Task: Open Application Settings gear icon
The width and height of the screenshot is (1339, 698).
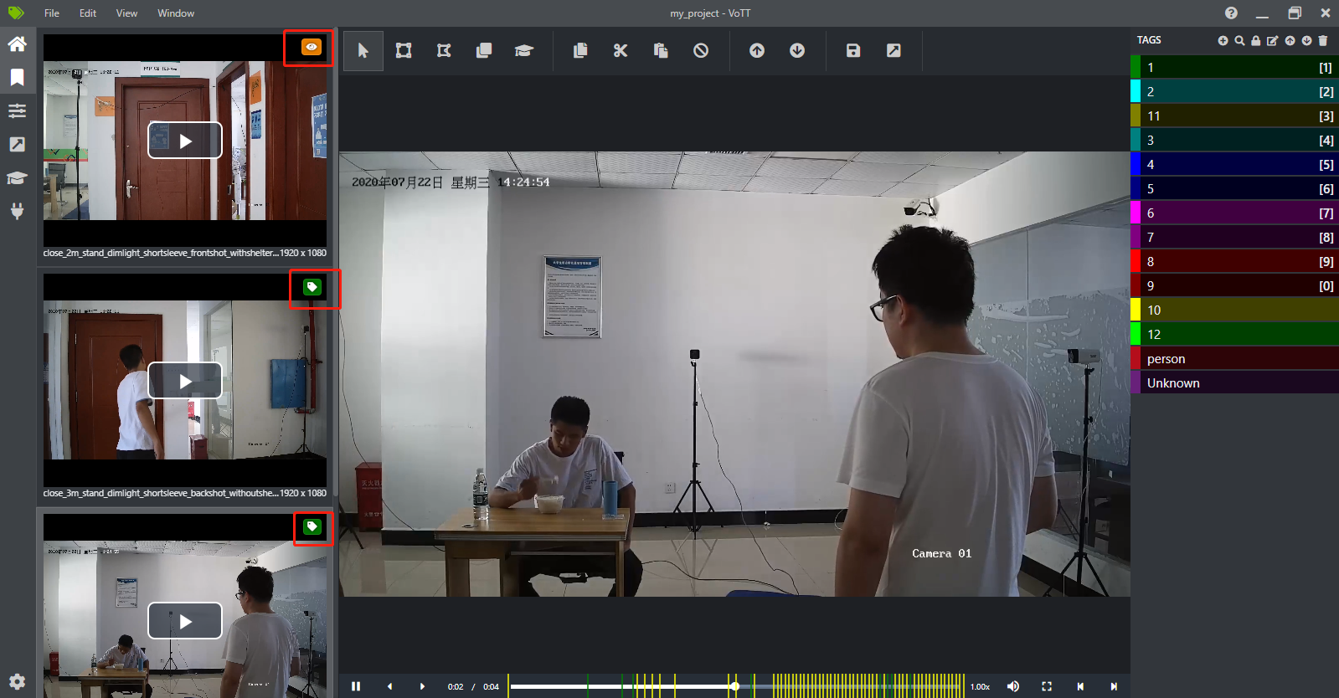Action: (17, 681)
